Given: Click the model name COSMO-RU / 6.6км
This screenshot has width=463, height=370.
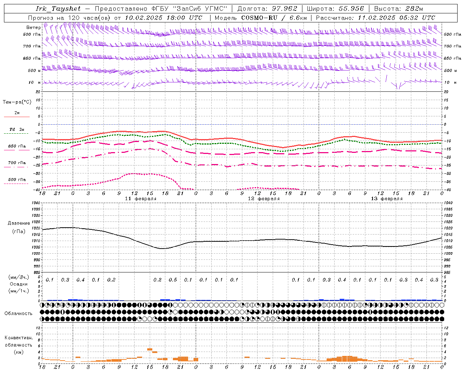Looking at the screenshot, I should click(x=274, y=18).
